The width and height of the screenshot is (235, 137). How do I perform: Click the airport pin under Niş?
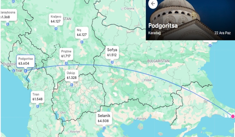(x=82, y=42)
